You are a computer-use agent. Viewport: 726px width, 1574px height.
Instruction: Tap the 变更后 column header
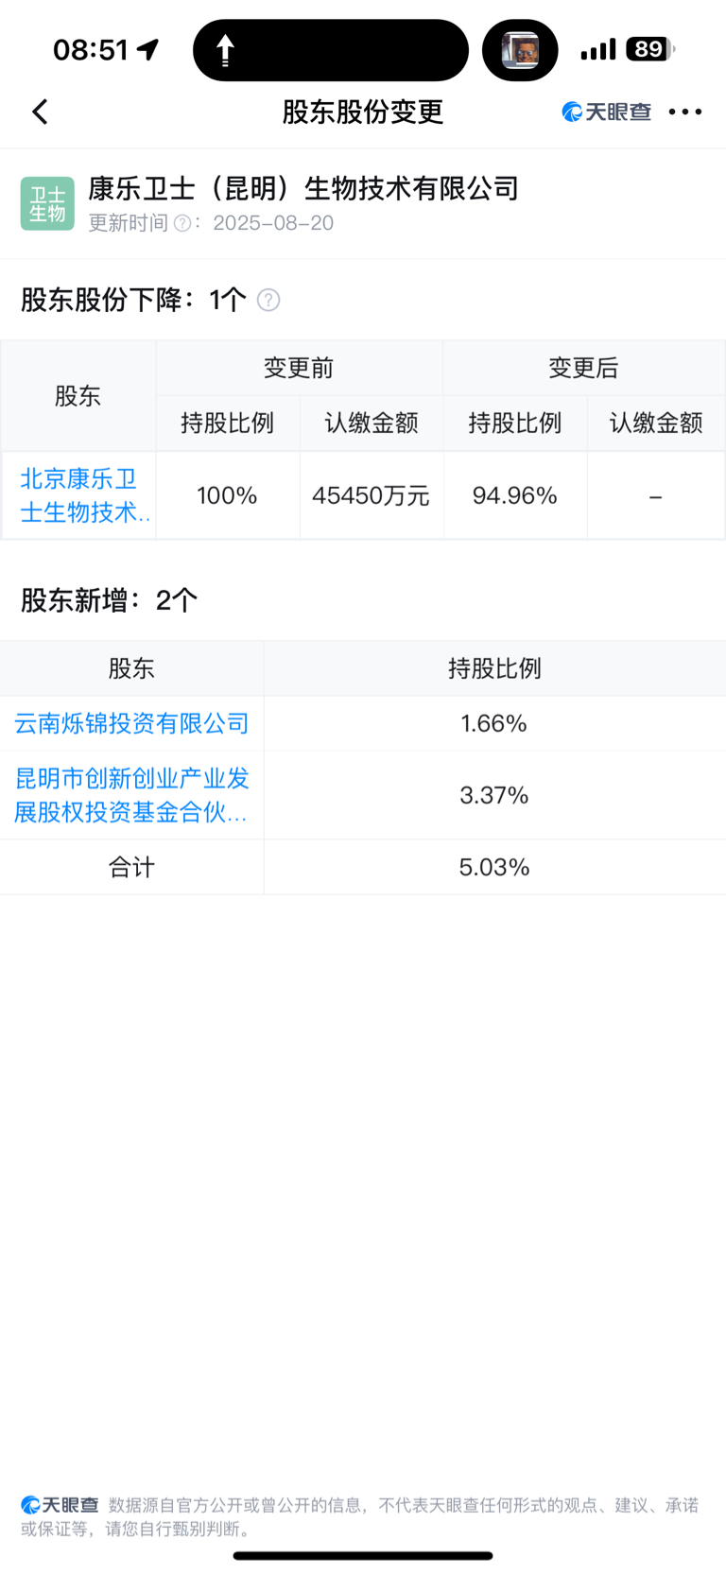[583, 368]
